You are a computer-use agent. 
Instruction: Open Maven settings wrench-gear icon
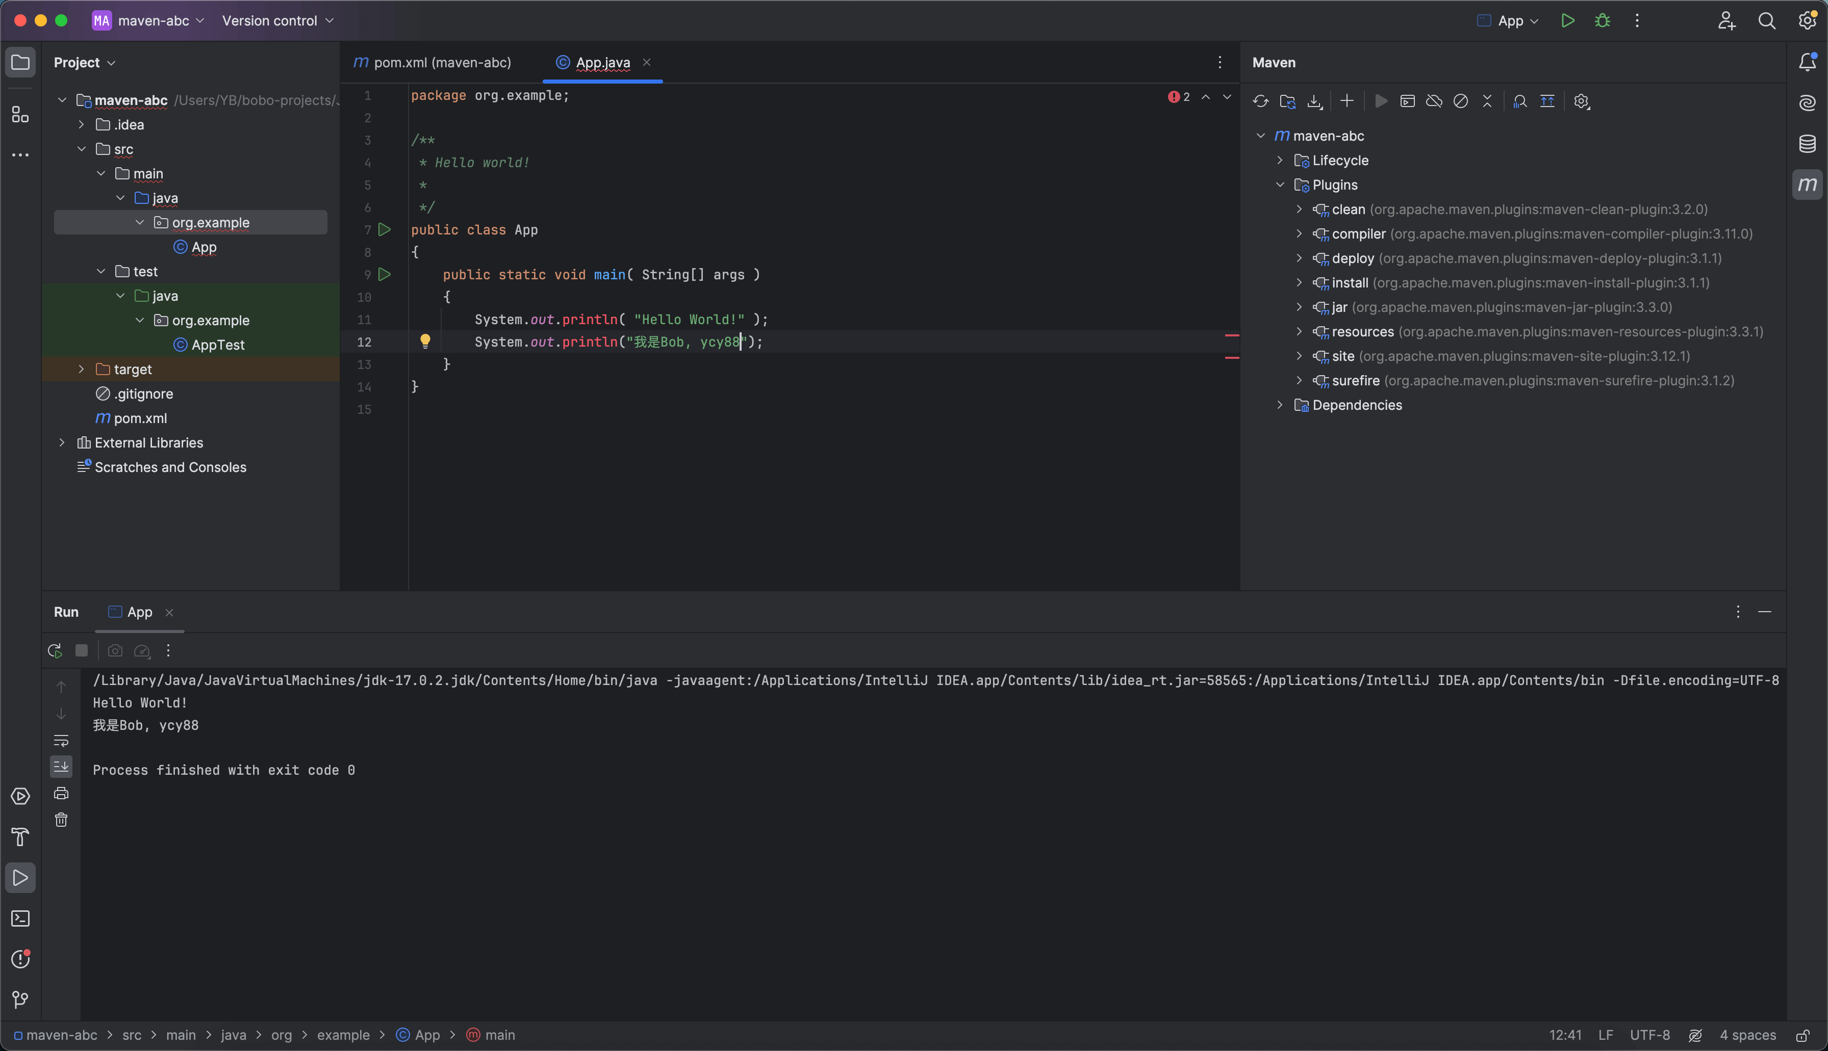click(1582, 101)
